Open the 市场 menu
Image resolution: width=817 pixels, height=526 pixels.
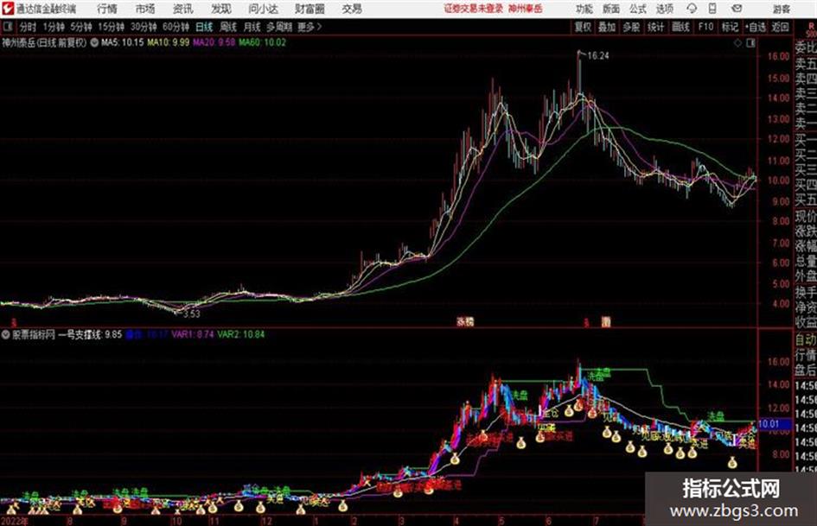pos(145,9)
